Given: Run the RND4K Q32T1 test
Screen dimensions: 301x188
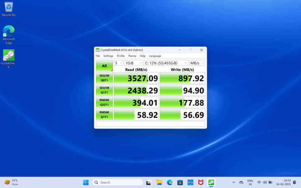Looking at the screenshot, I should click(x=104, y=102).
